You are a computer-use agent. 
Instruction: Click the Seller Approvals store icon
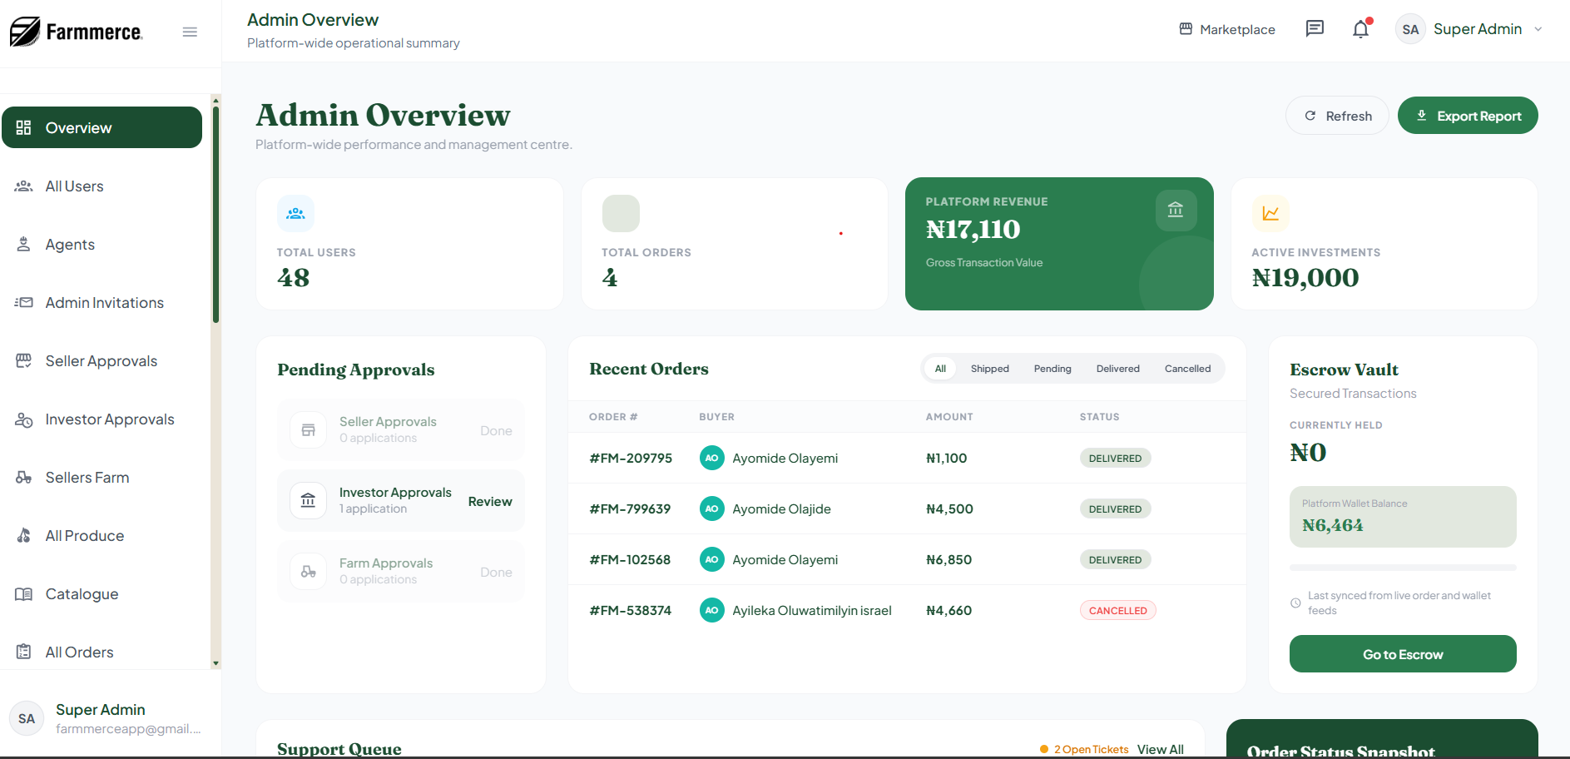pos(308,430)
